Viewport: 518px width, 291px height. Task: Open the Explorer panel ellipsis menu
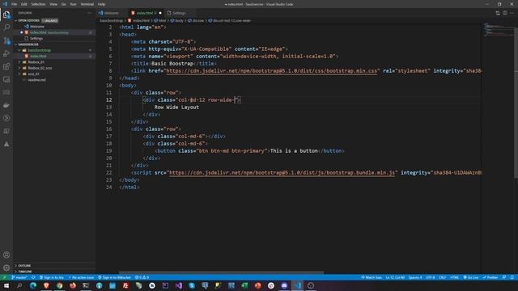(x=90, y=13)
